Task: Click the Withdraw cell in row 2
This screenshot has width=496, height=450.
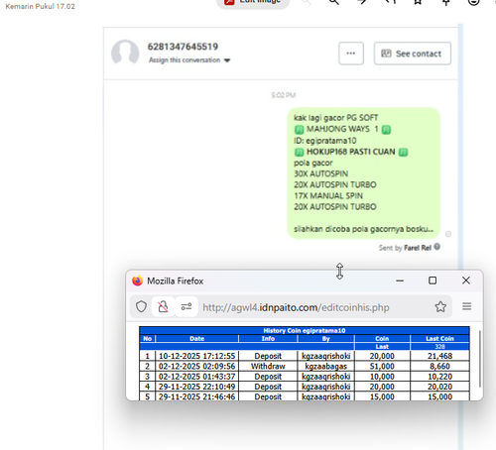Action: tap(268, 366)
